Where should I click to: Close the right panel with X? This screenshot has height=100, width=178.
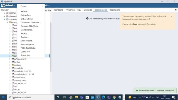pos(176,10)
